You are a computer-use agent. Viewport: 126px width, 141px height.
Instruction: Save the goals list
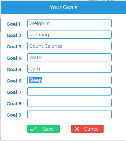[x=44, y=129]
